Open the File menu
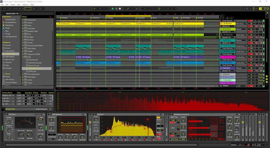 tap(2, 5)
